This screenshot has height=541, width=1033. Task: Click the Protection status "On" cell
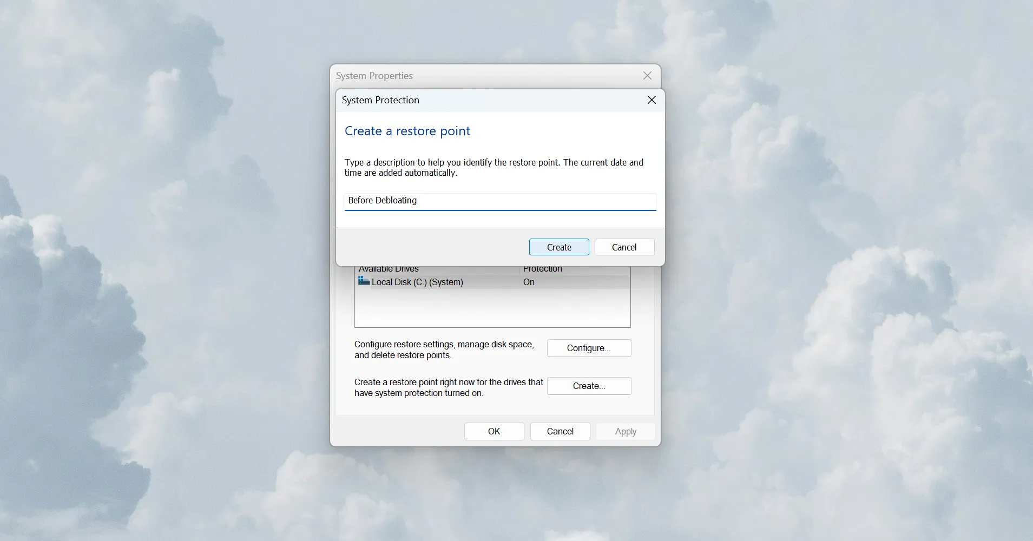[529, 282]
